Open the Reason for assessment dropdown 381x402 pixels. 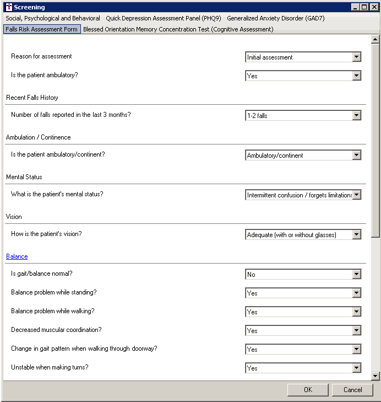click(357, 57)
